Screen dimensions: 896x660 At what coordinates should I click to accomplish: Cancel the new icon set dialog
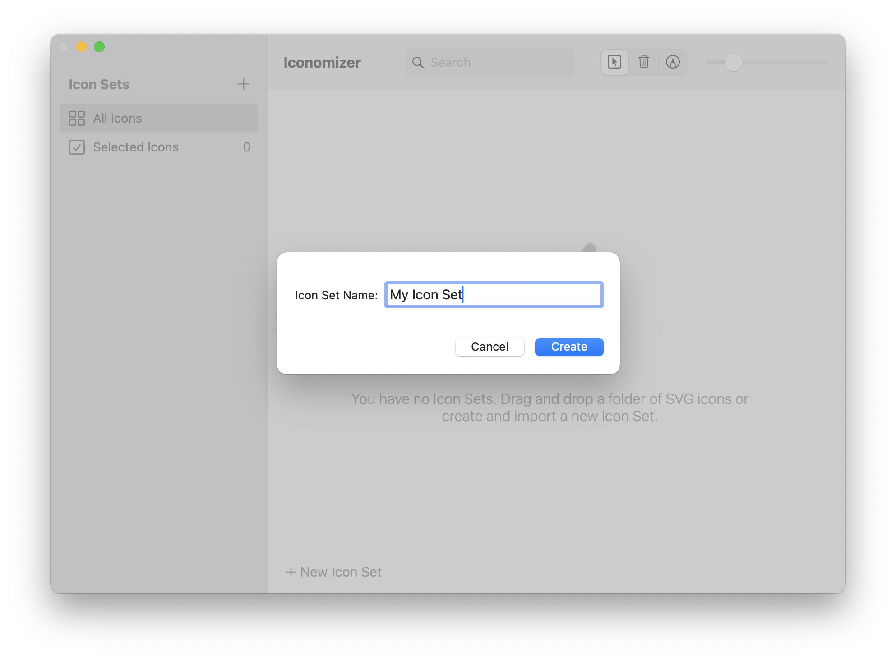tap(490, 347)
